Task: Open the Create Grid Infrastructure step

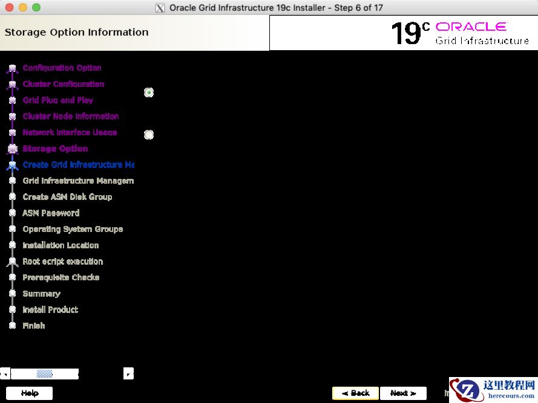Action: [x=78, y=164]
